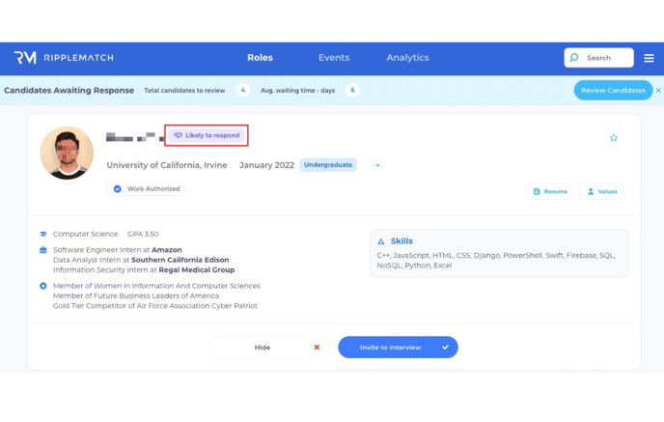The width and height of the screenshot is (664, 422).
Task: Click the education graduation cap icon
Action: pos(43,234)
